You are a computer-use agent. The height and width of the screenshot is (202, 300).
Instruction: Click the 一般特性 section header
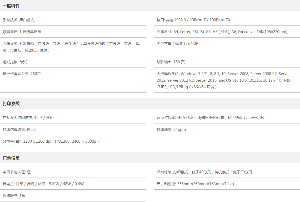(x=11, y=6)
